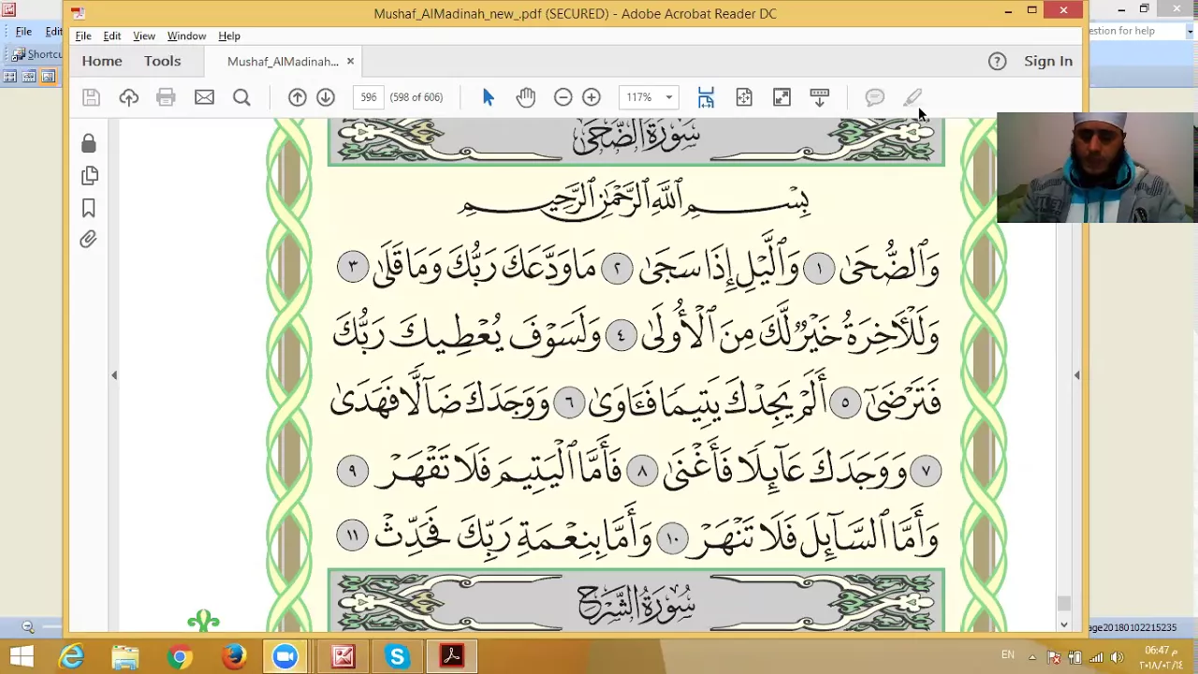
Task: Go to next page with down arrow icon
Action: pyautogui.click(x=326, y=97)
